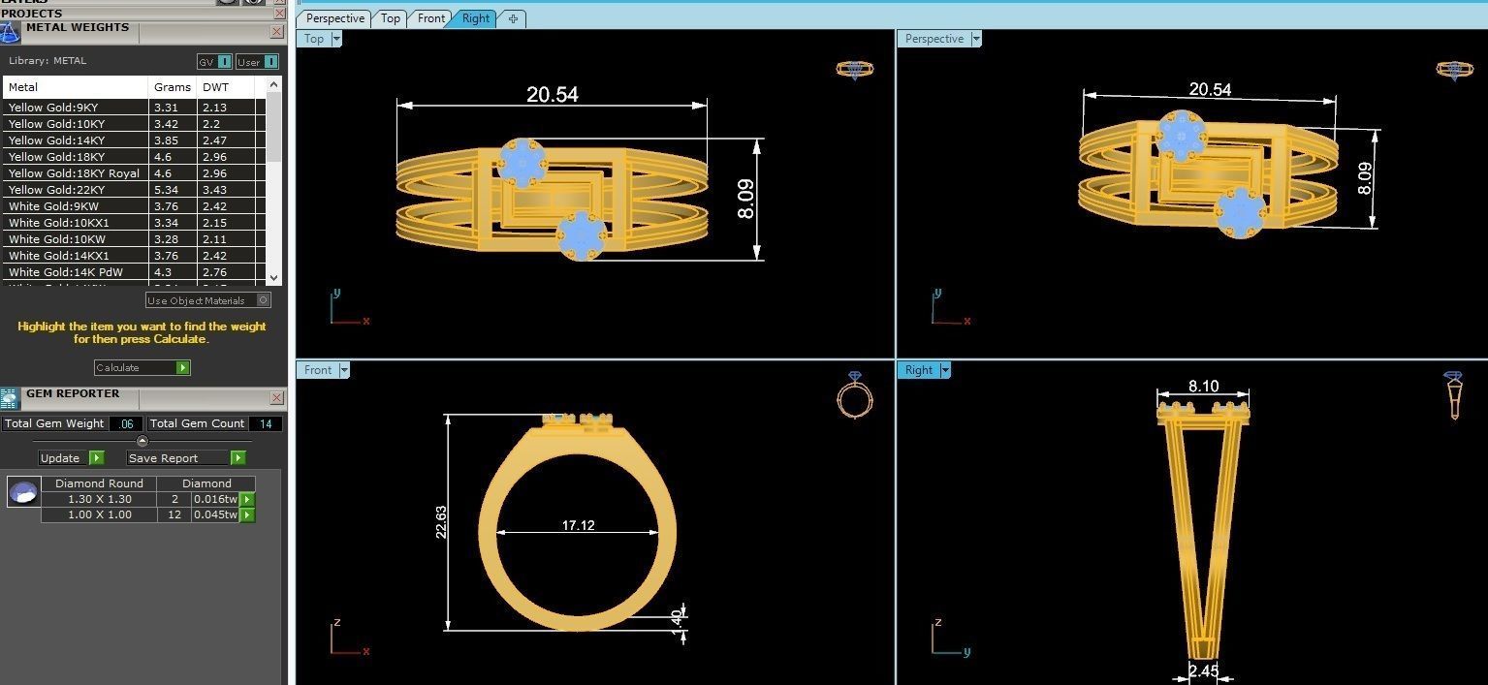The image size is (1488, 685).
Task: Open the Top viewport dropdown arrow
Action: [x=336, y=39]
